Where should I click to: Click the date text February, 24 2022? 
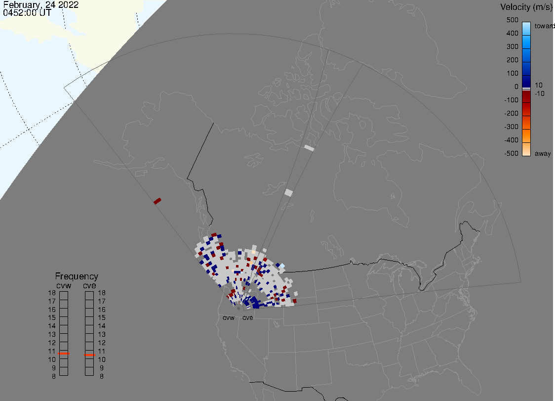[x=40, y=5]
